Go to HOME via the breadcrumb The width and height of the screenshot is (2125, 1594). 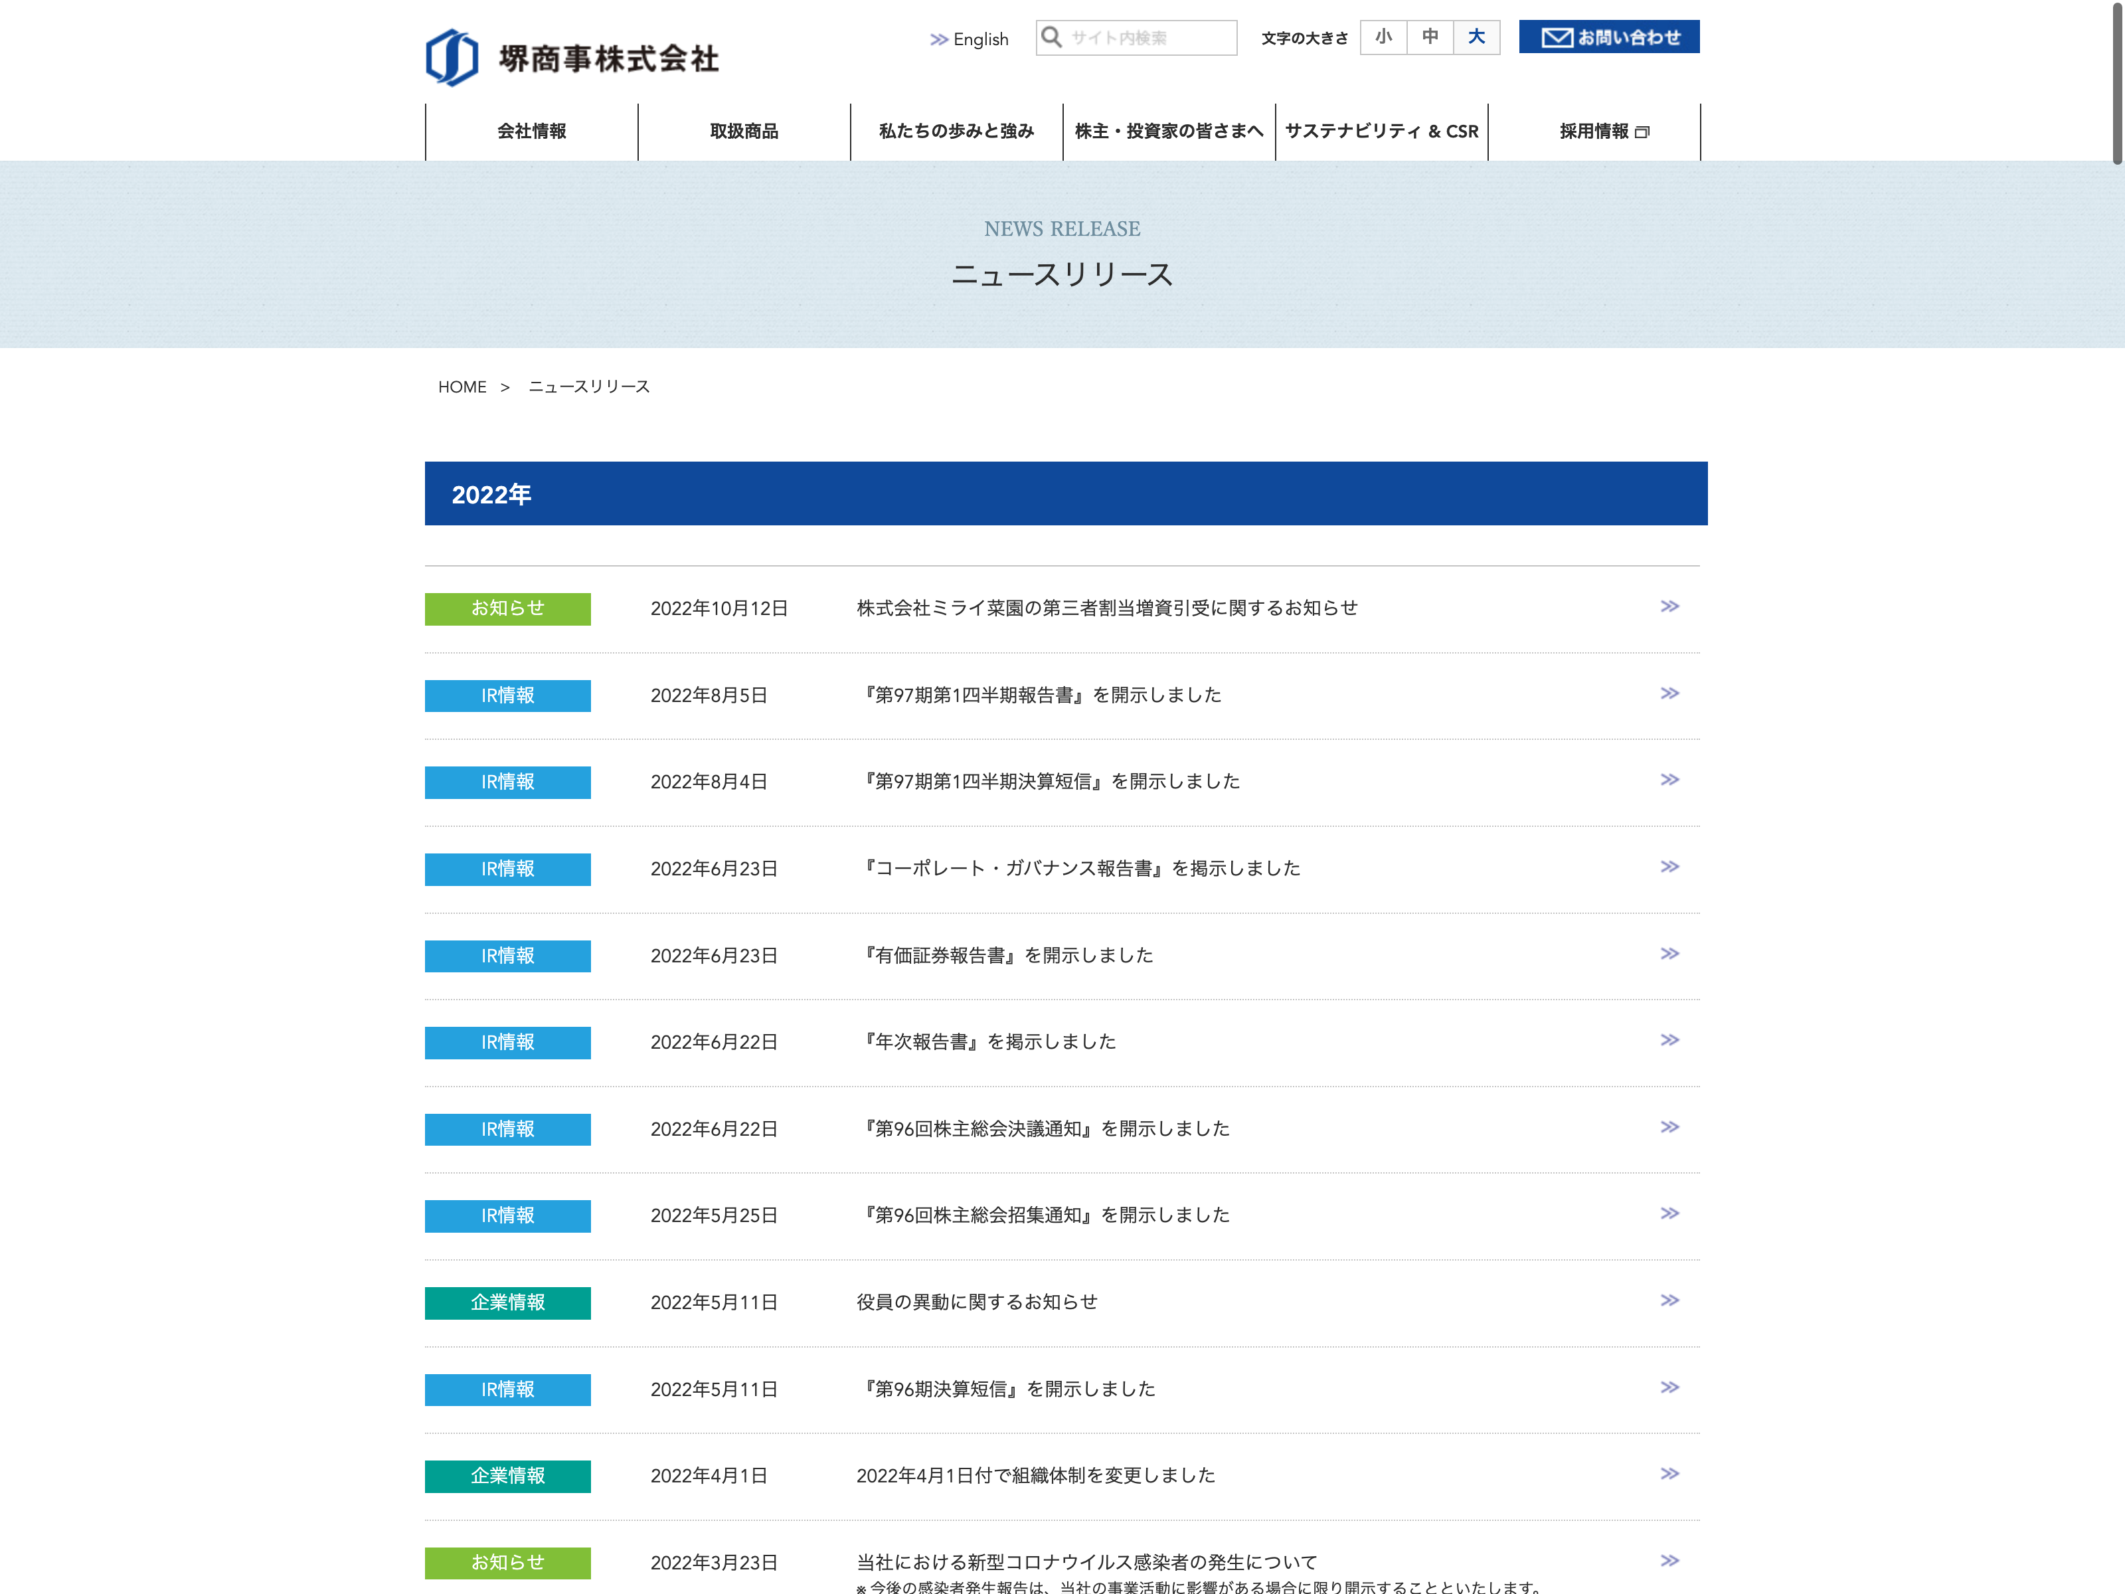[462, 387]
